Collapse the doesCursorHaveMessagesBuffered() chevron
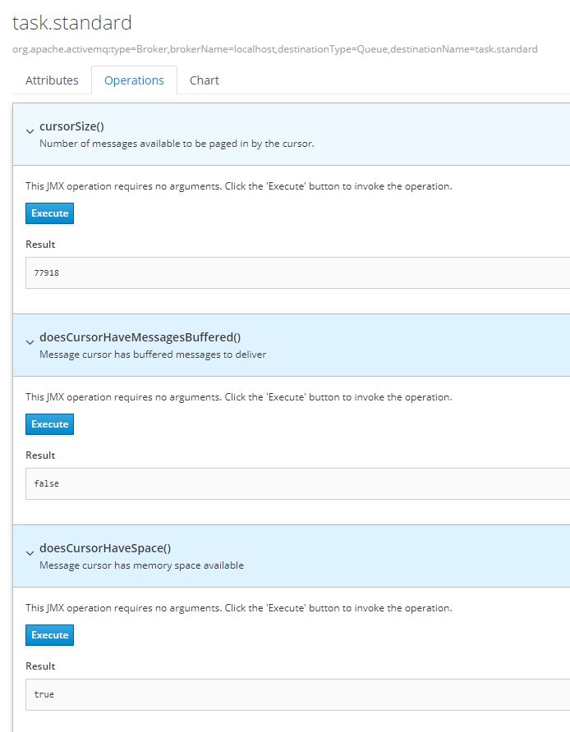 [30, 342]
